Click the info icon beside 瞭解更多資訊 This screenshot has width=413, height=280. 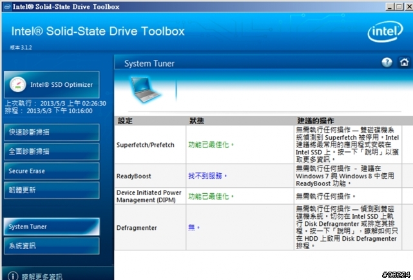coord(13,275)
